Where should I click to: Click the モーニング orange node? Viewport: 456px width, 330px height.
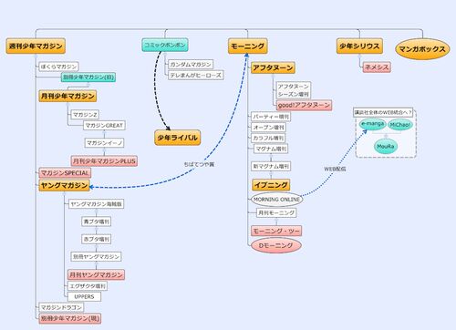[248, 46]
